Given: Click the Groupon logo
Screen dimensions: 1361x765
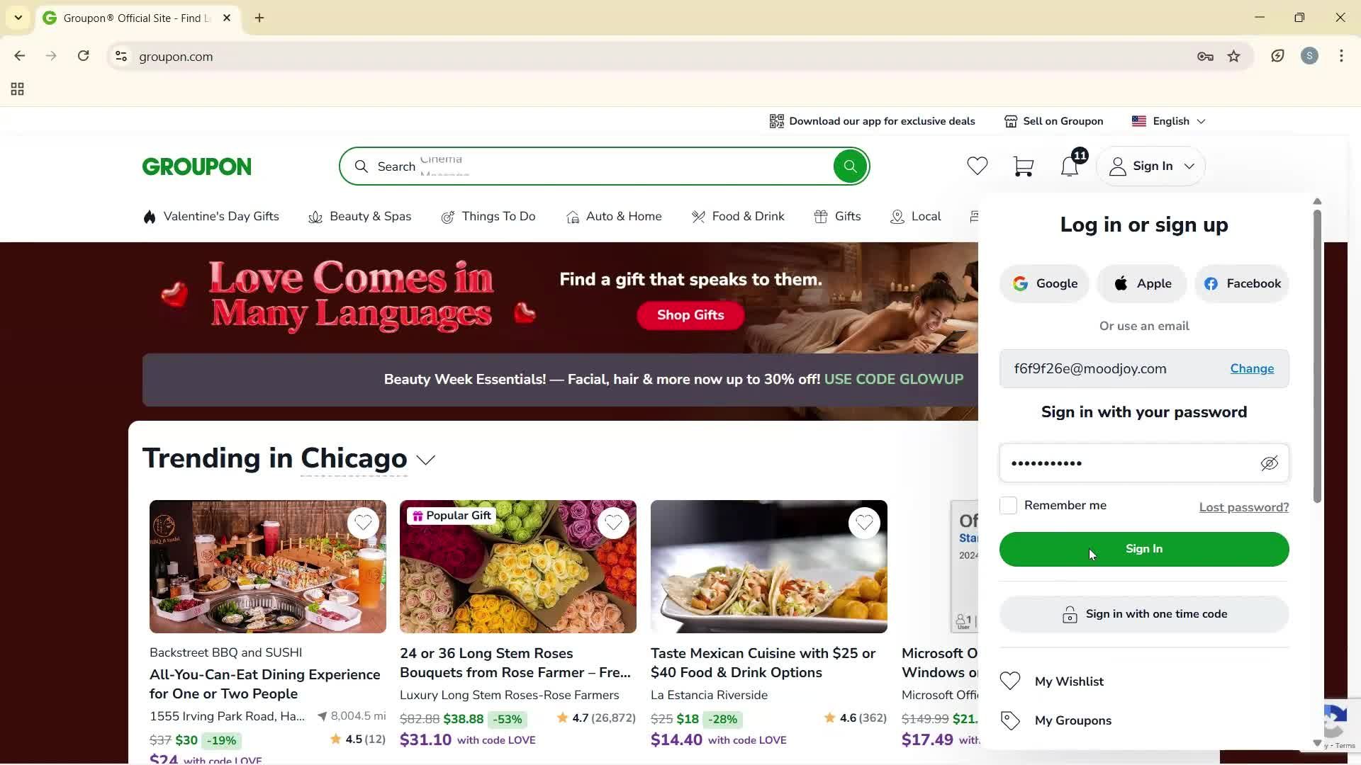Looking at the screenshot, I should pos(197,166).
